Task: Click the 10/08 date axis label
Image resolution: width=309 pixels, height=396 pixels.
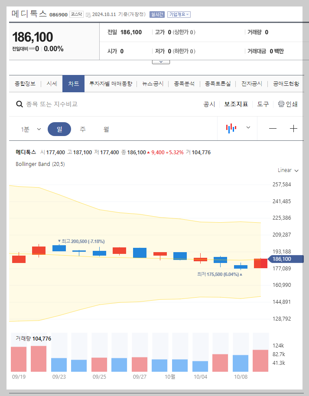Action: 241,377
